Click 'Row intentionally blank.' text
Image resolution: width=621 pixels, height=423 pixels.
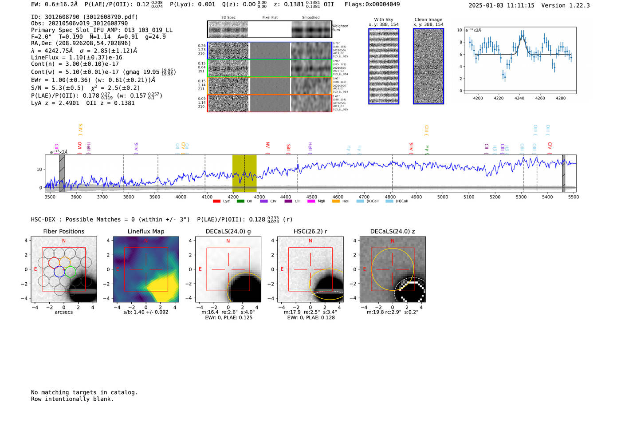point(72,399)
